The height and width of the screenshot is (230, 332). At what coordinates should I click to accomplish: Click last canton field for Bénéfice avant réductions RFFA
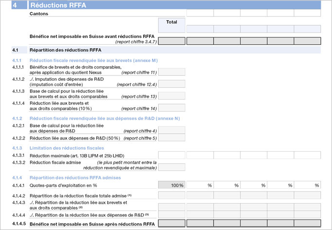click(307, 41)
